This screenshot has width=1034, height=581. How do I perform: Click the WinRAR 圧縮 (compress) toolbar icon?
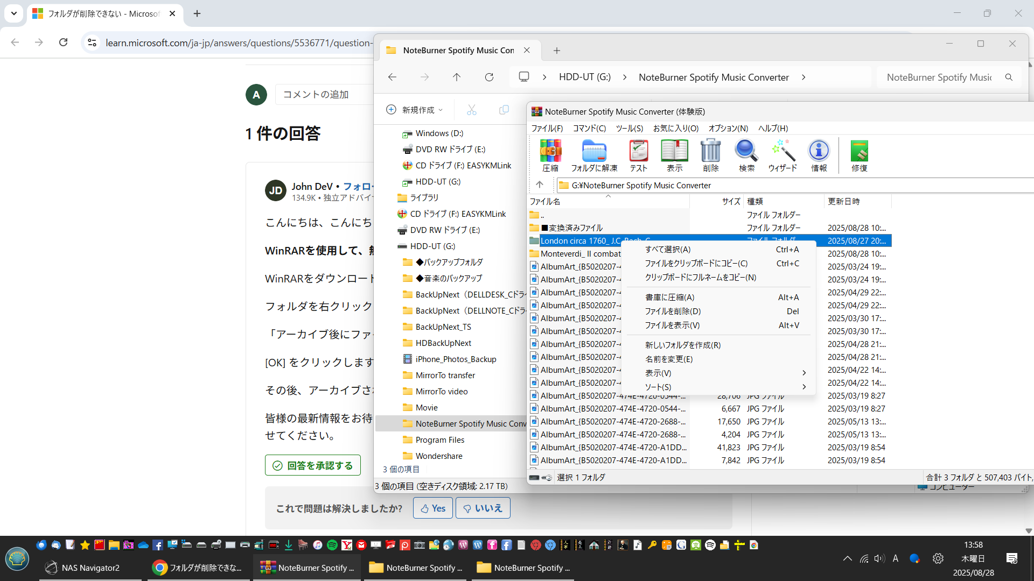tap(550, 155)
